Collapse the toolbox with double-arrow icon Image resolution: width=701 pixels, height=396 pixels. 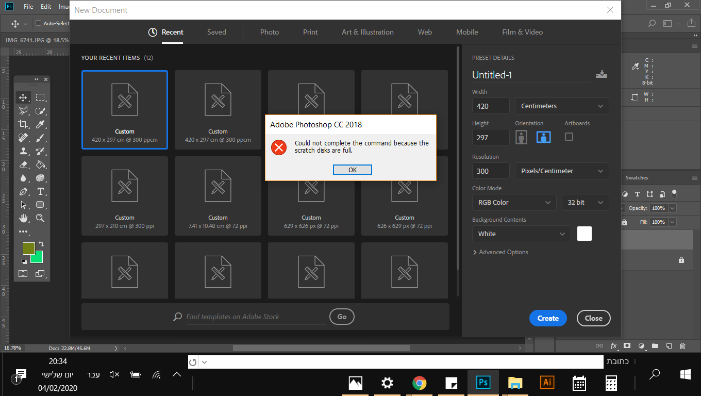(x=36, y=79)
